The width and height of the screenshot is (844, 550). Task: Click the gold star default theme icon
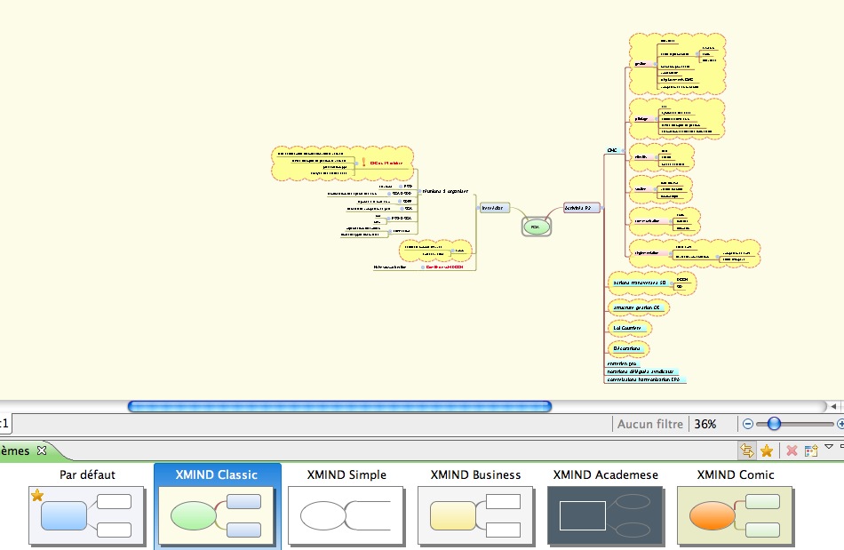767,450
